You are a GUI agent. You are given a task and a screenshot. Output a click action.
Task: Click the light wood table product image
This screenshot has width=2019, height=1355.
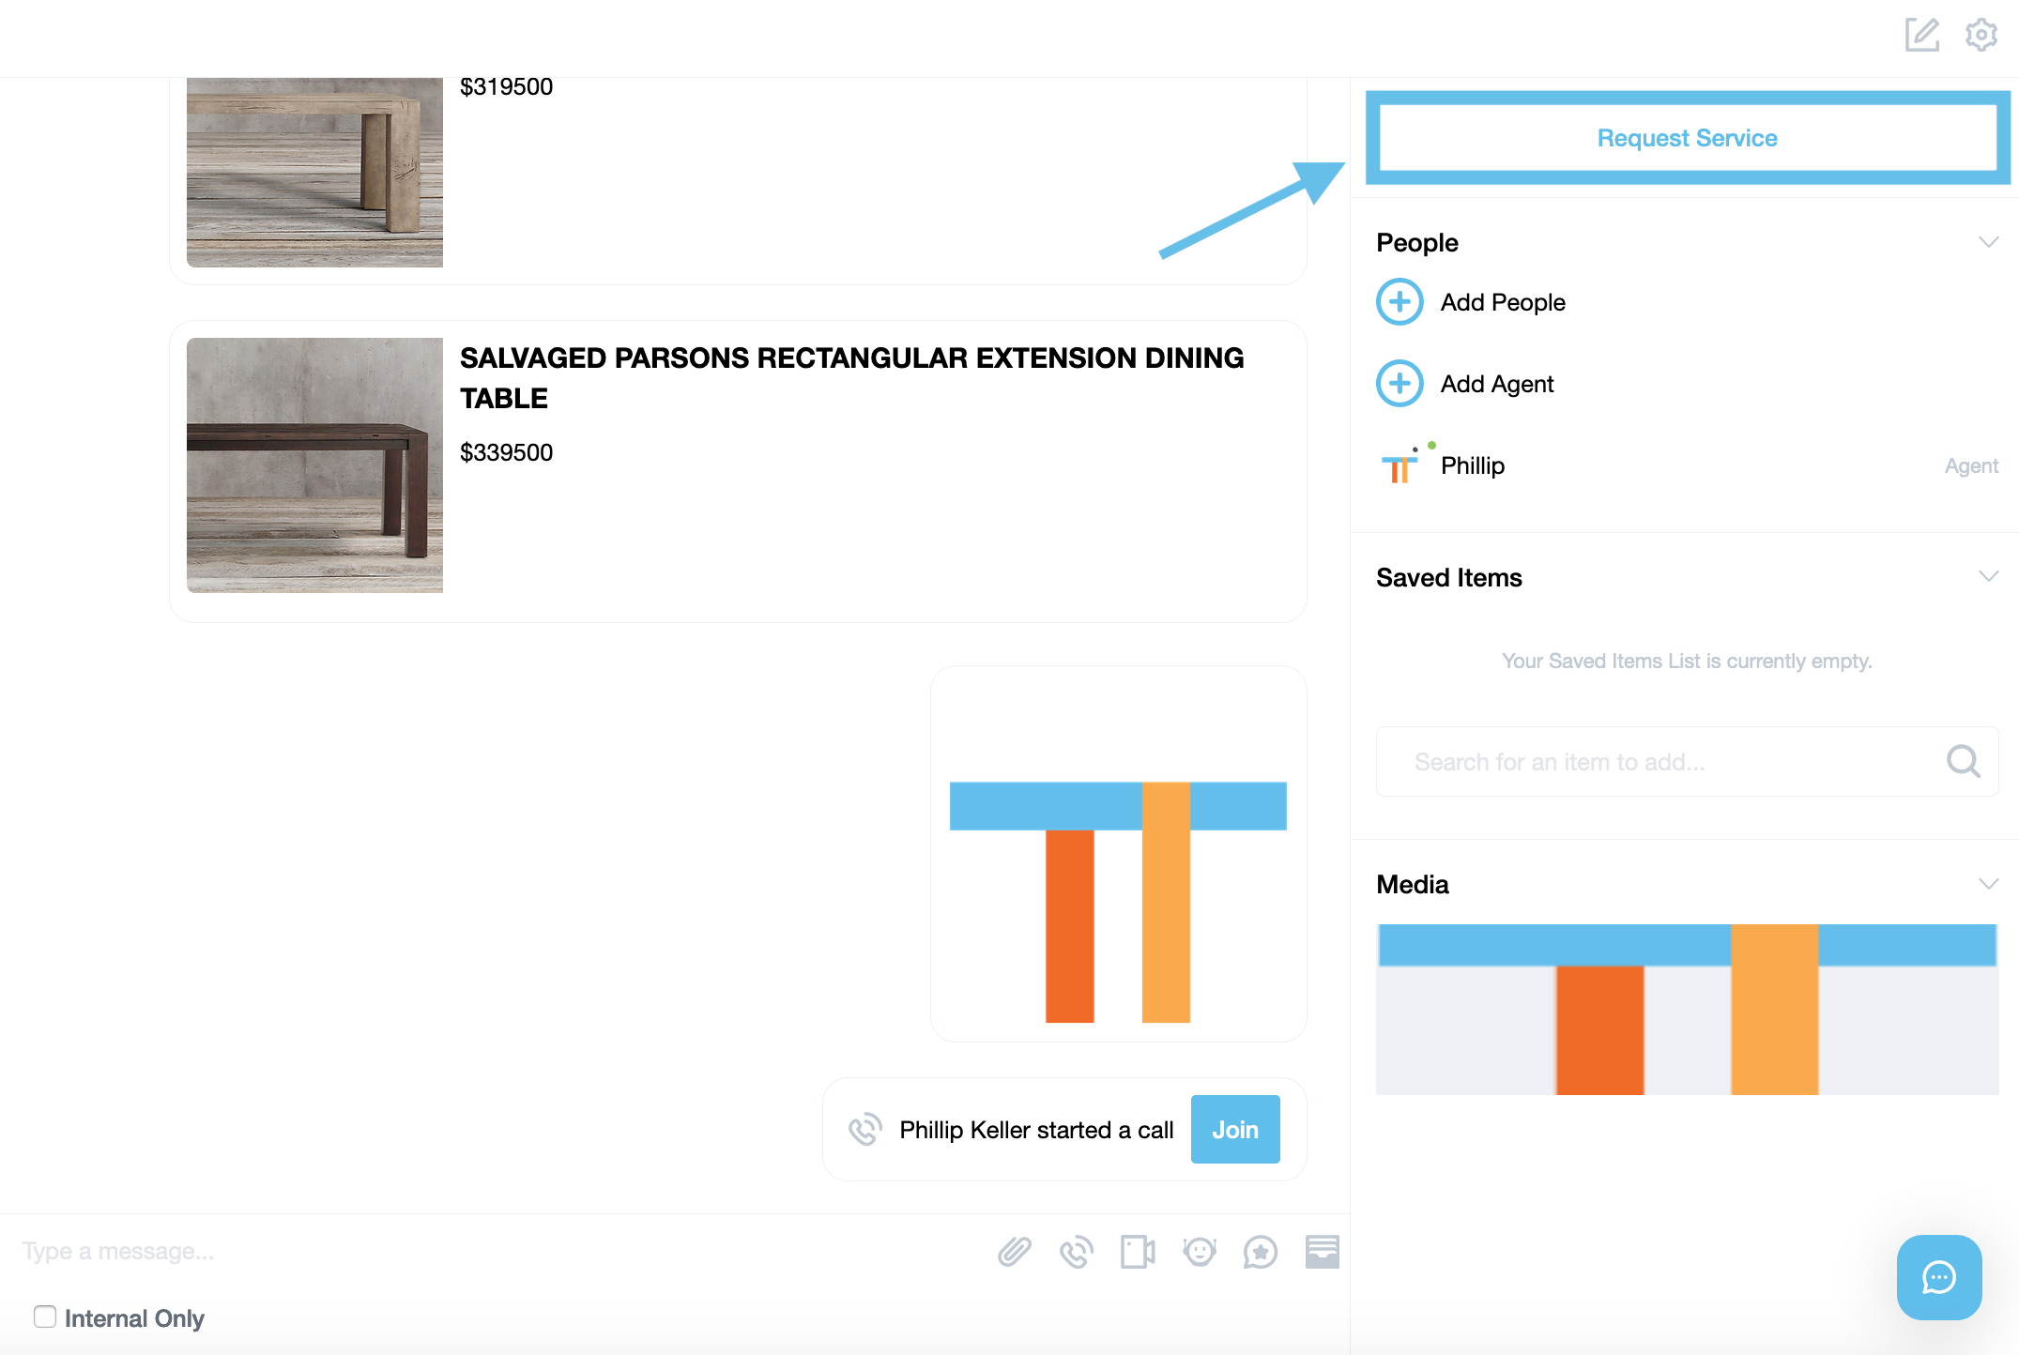pos(314,173)
